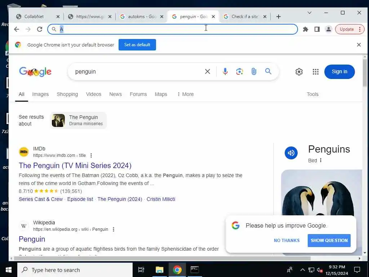
Task: Dismiss the default browser infobar
Action: [x=359, y=45]
